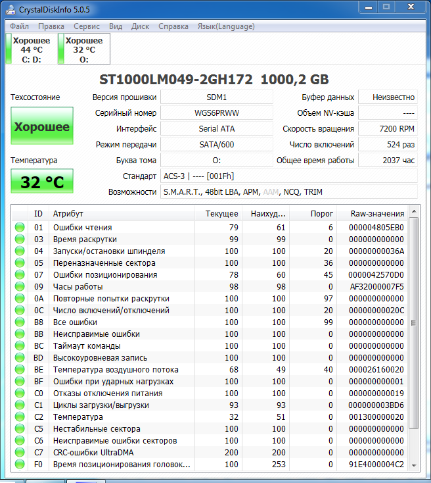Open the Диск menu
The image size is (431, 483).
pos(141,26)
